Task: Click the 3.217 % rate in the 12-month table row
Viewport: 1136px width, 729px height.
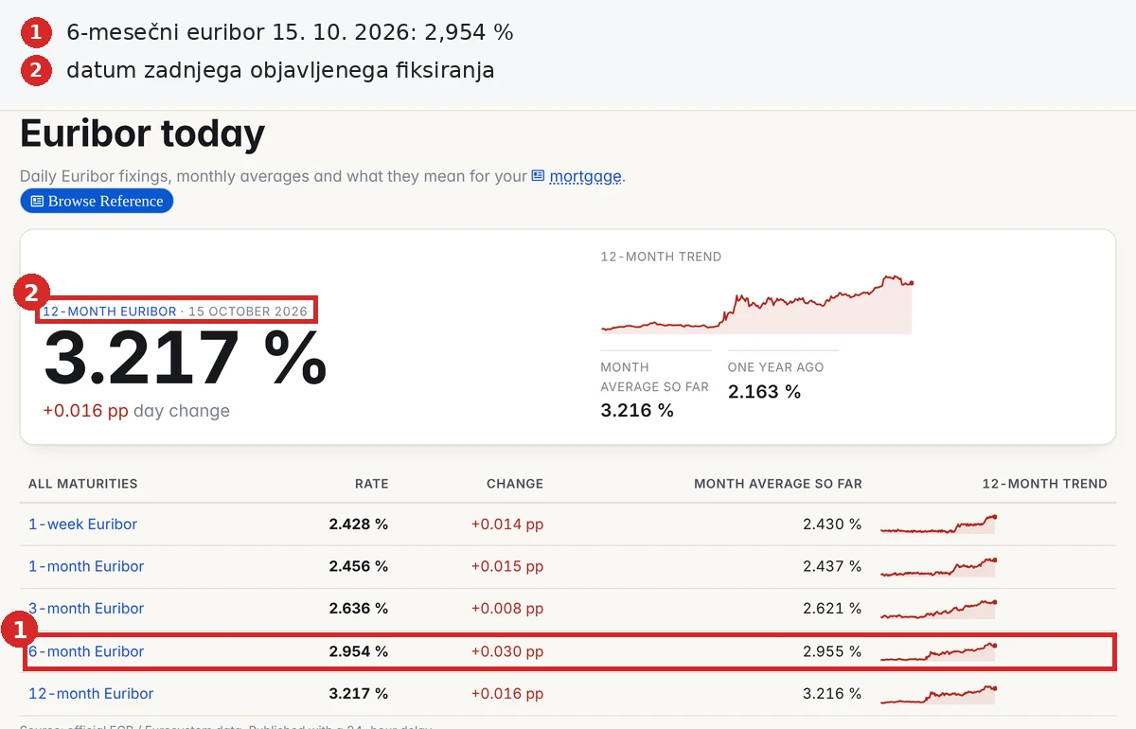Action: click(x=359, y=694)
